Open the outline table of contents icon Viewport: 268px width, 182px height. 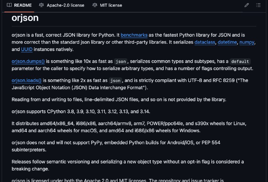pos(258,5)
